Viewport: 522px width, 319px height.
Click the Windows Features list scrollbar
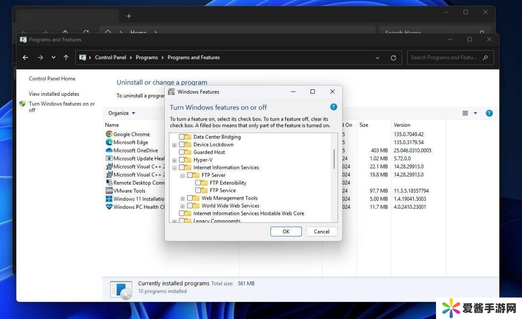coord(334,159)
